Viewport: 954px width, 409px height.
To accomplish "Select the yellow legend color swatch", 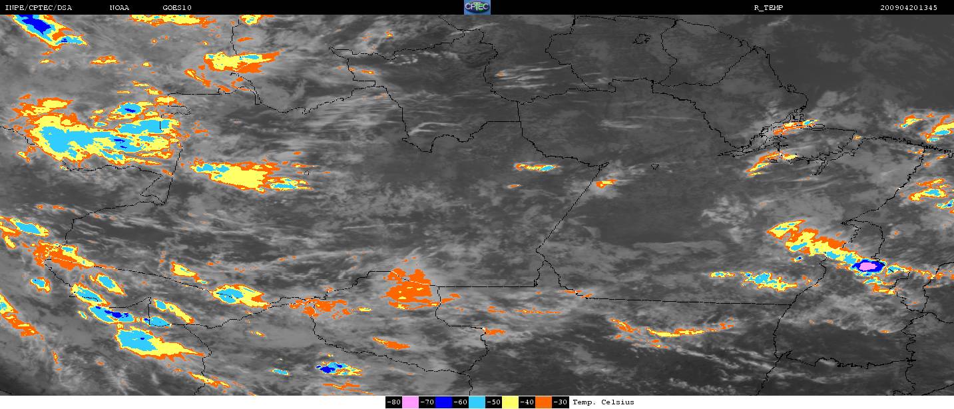I will [x=510, y=402].
